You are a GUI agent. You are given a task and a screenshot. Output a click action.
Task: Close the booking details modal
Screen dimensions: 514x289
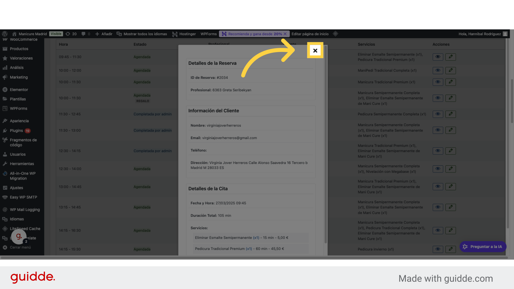pyautogui.click(x=315, y=50)
